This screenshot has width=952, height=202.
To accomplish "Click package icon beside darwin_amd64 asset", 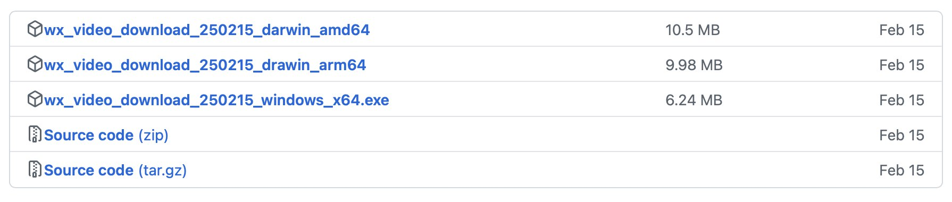I will pos(35,29).
